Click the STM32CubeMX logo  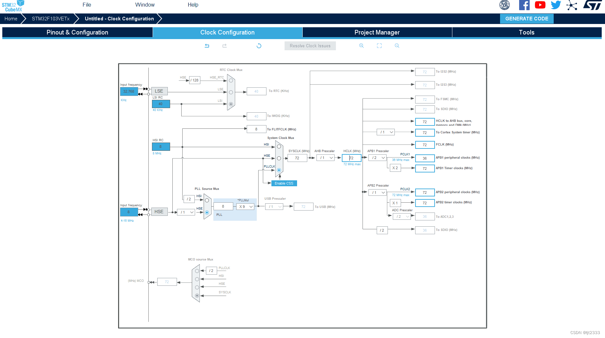[13, 6]
